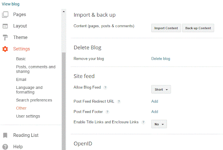
Task: Open the Basic settings submenu item
Action: point(21,59)
